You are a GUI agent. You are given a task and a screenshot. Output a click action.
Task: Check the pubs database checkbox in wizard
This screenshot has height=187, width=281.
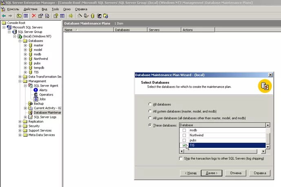[x=184, y=140]
